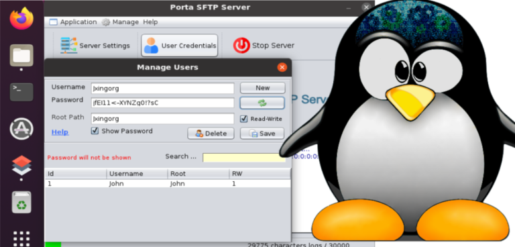Open the stacked layers dock app

(x=21, y=165)
